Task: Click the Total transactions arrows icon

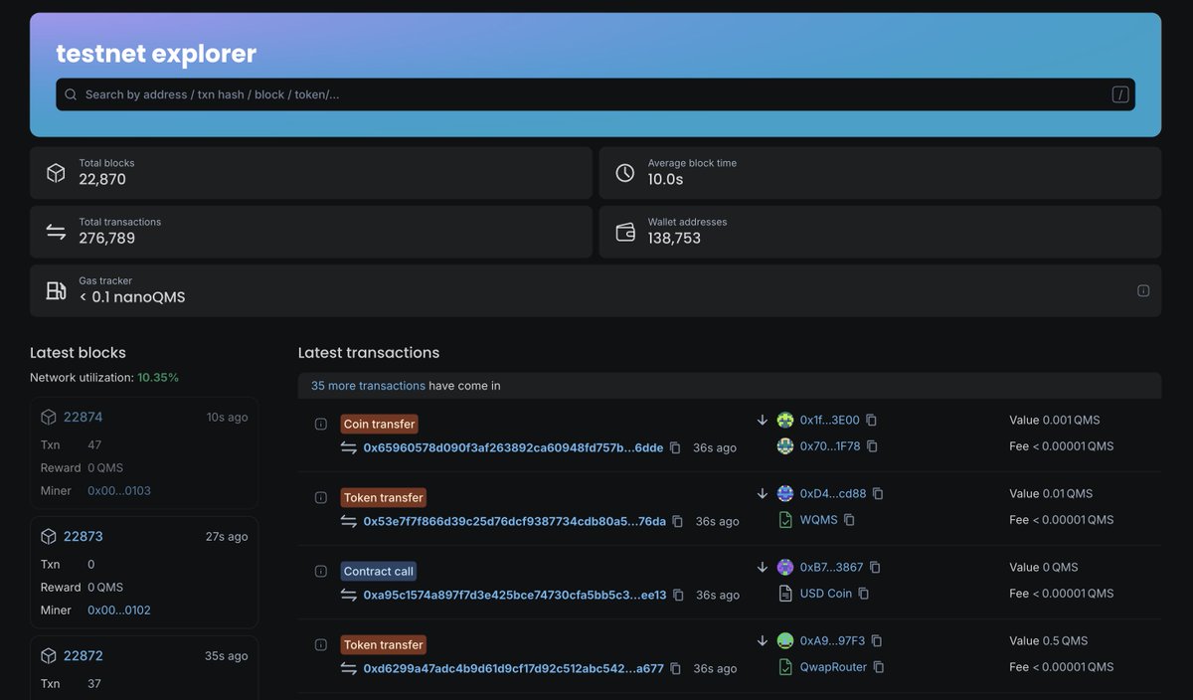Action: pos(56,232)
